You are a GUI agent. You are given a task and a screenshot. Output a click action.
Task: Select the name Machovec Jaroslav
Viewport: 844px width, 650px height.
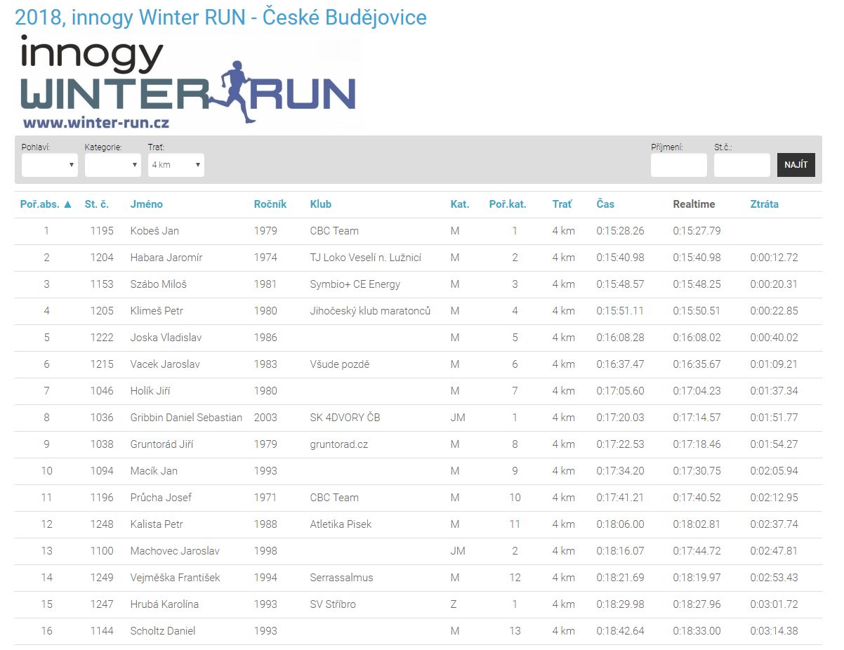tap(175, 551)
